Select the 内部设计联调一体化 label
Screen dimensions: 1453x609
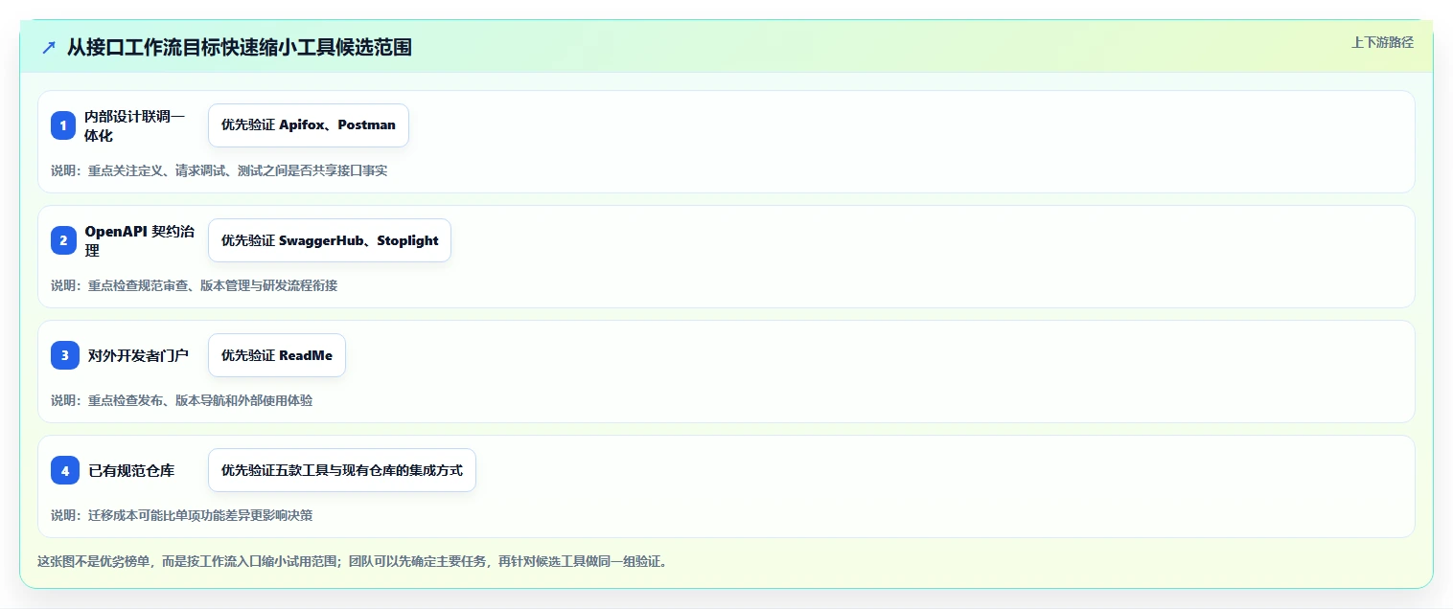click(x=134, y=125)
